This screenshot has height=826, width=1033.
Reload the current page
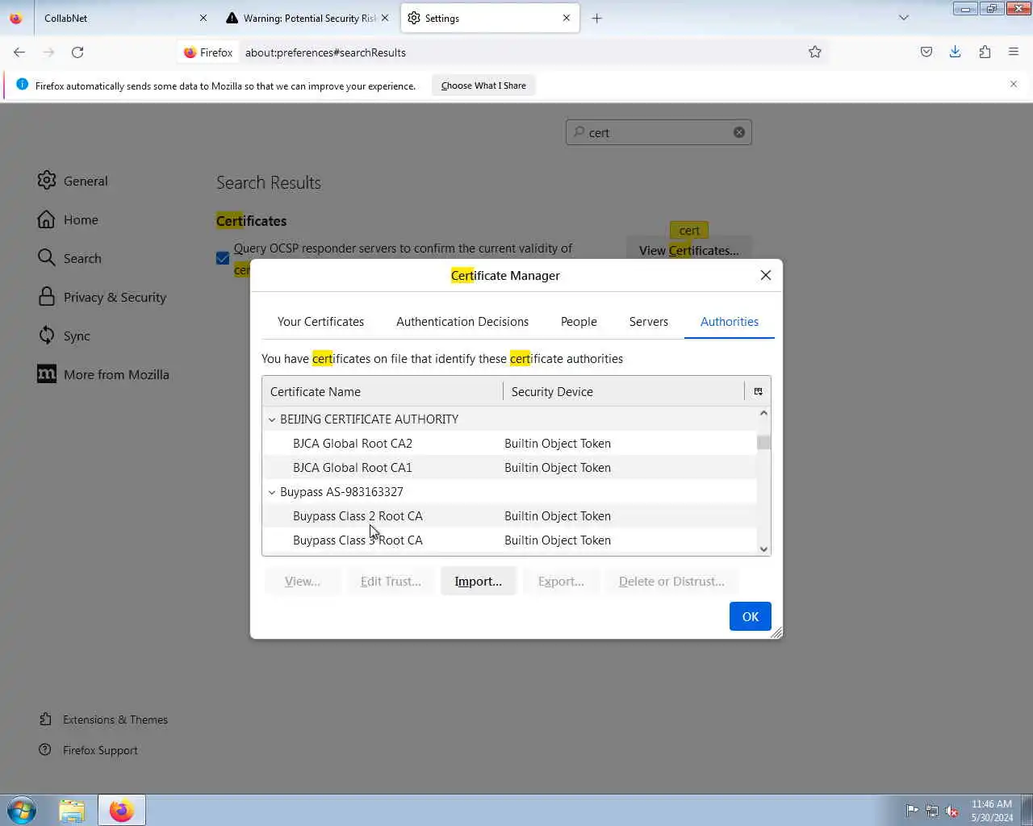(77, 52)
